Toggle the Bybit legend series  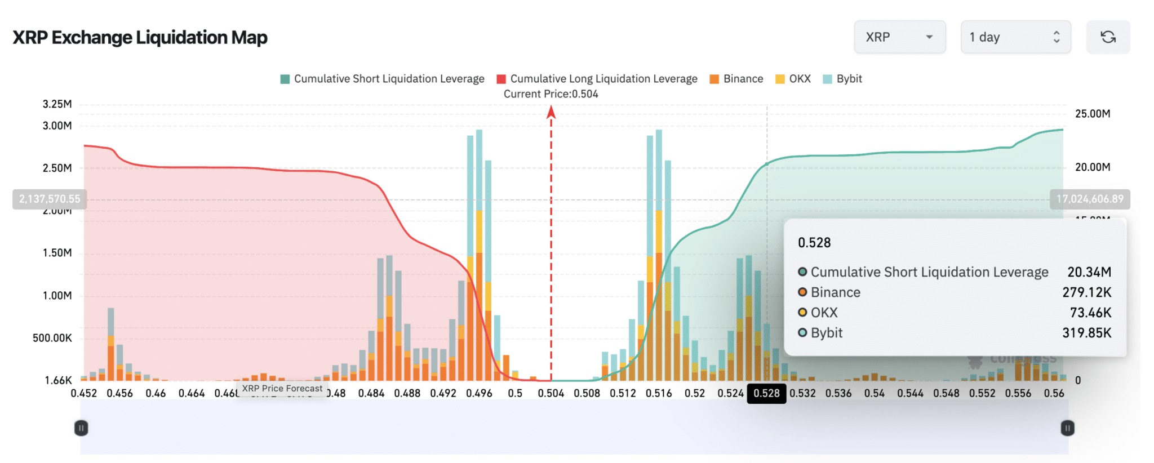pyautogui.click(x=843, y=79)
